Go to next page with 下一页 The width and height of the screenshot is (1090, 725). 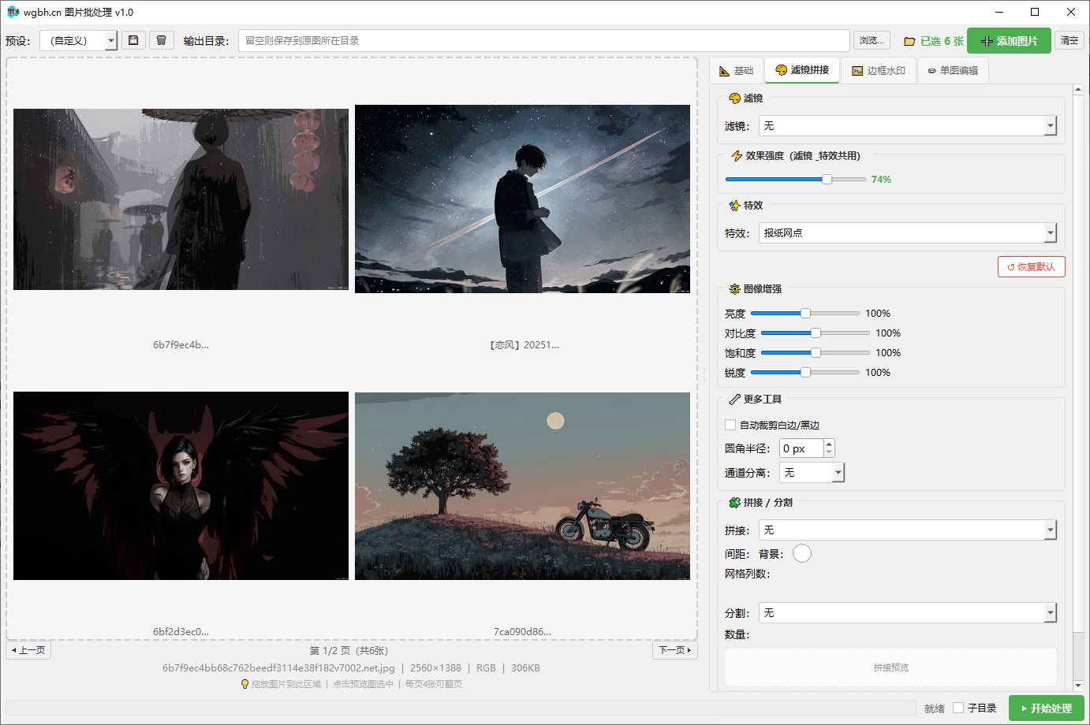coord(675,650)
